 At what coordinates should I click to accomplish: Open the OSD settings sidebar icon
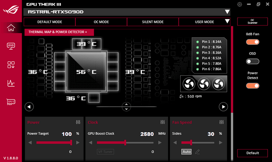click(x=11, y=46)
